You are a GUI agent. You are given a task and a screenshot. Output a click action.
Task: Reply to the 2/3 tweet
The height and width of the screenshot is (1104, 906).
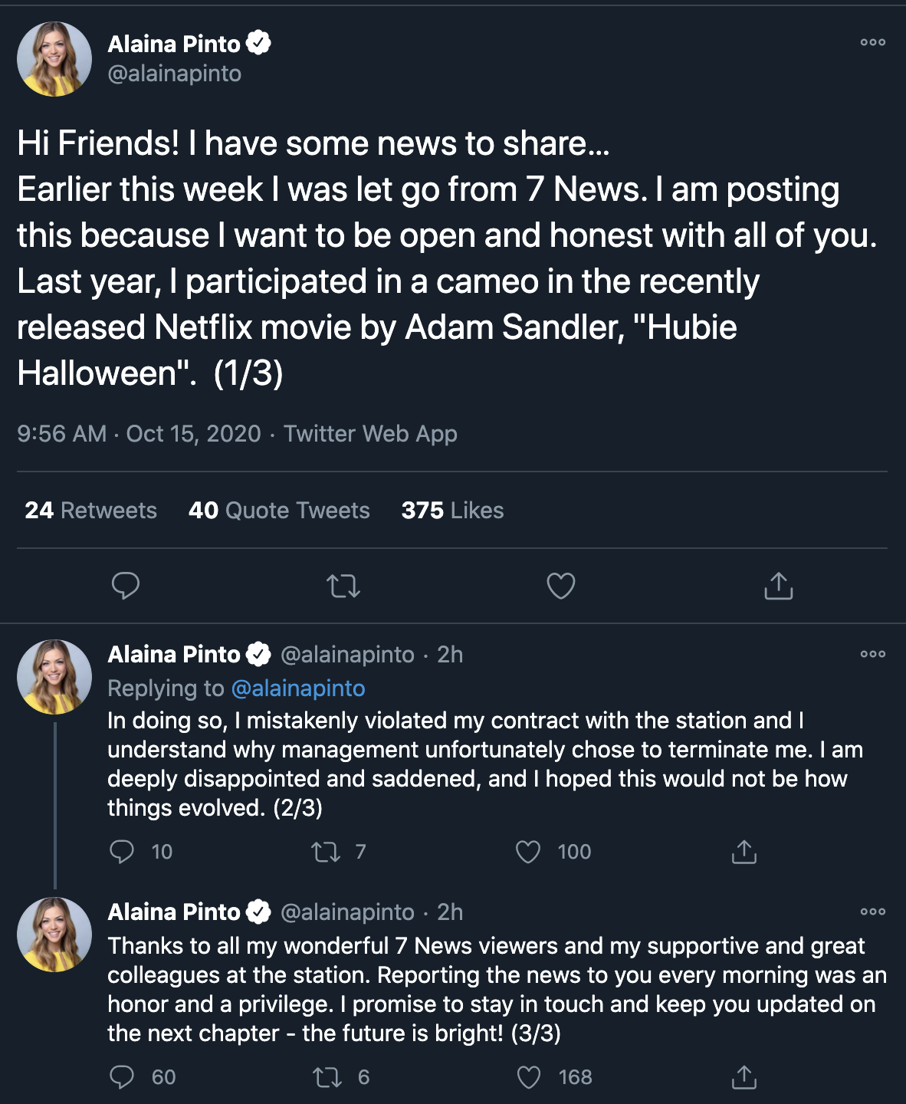123,852
